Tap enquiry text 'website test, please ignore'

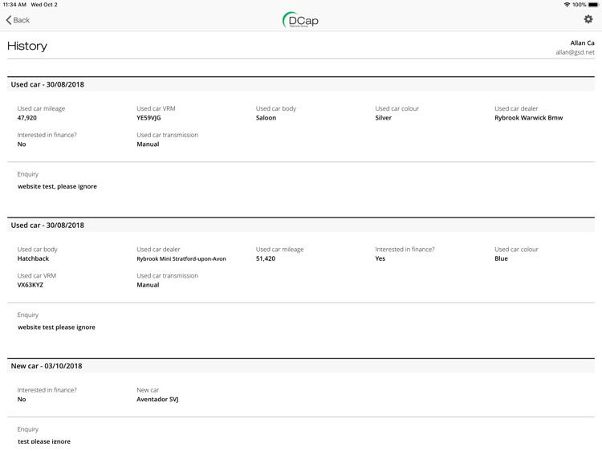(57, 186)
